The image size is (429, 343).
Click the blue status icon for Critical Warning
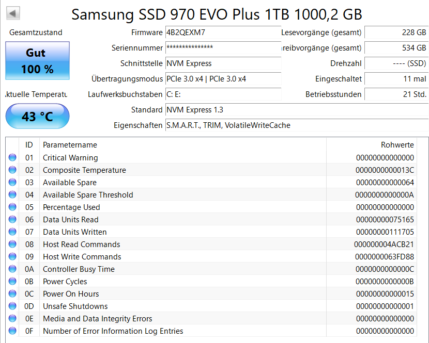point(12,157)
